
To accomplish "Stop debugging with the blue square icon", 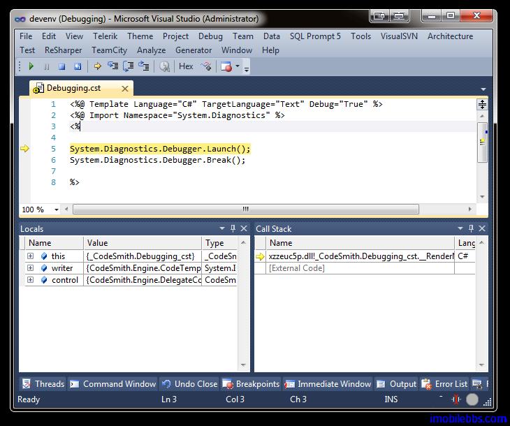I will click(x=61, y=66).
